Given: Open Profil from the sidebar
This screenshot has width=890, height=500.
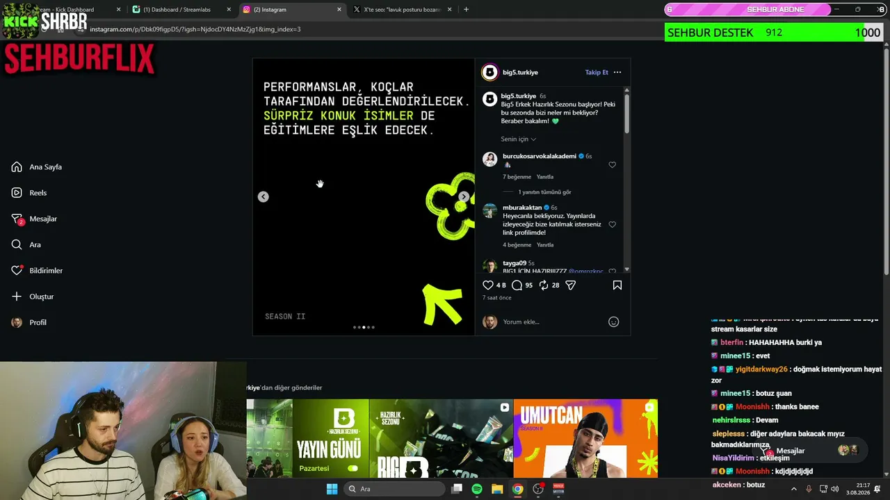Looking at the screenshot, I should pyautogui.click(x=29, y=322).
